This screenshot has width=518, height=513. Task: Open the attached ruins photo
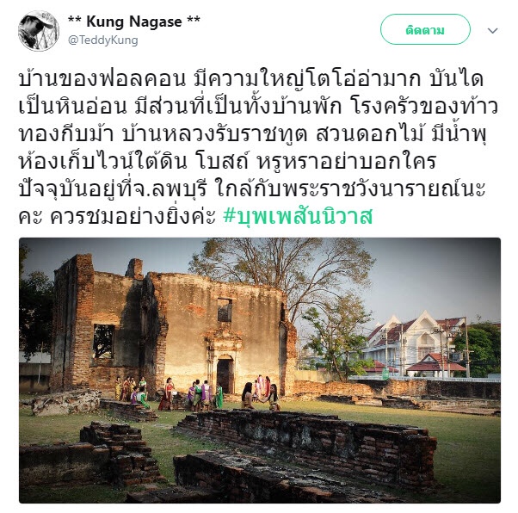[260, 370]
